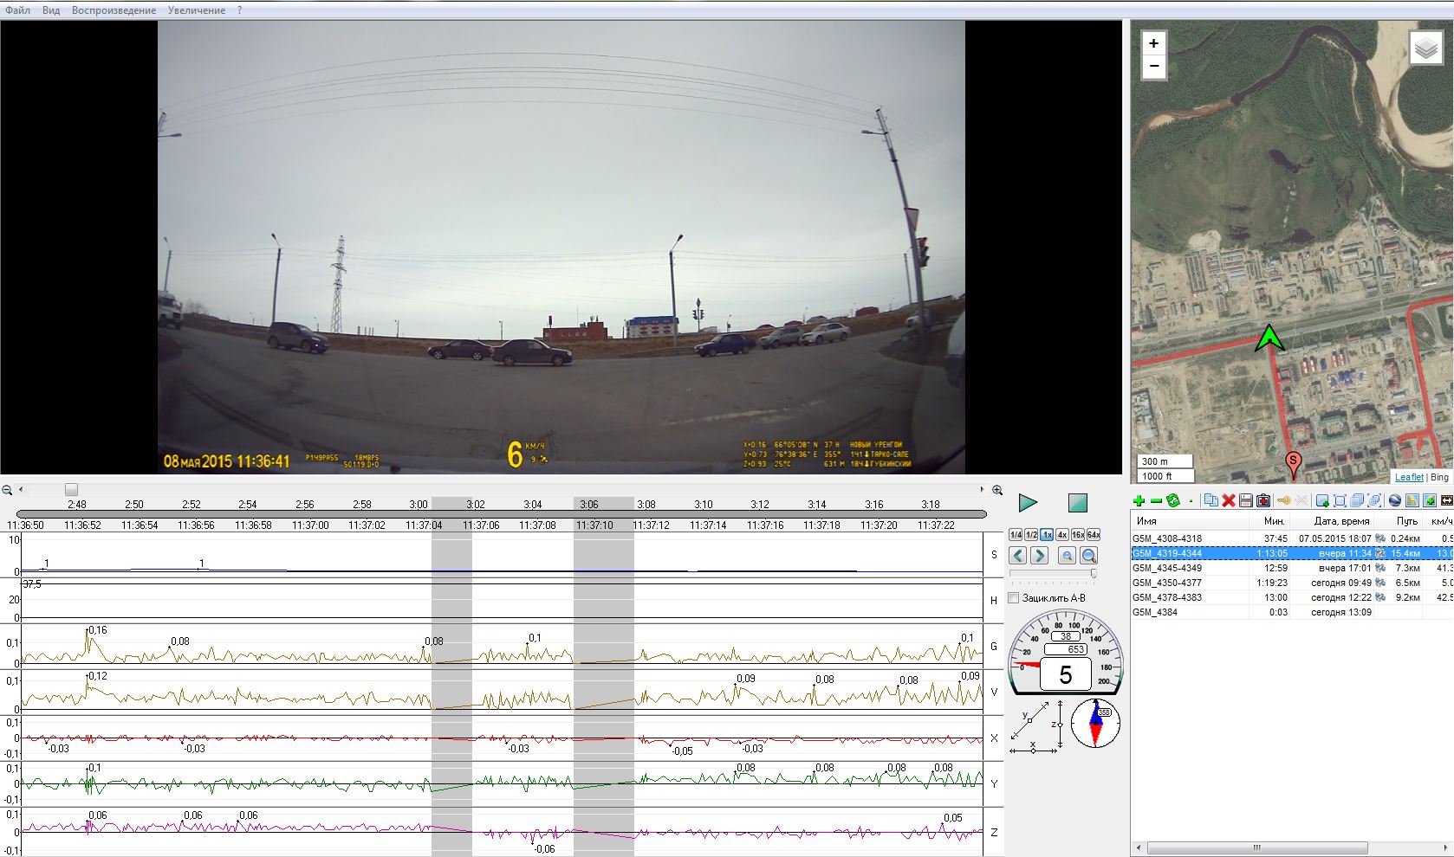1454x857 pixels.
Task: Enable the 'Зациклить А-В' checkbox
Action: click(1014, 598)
